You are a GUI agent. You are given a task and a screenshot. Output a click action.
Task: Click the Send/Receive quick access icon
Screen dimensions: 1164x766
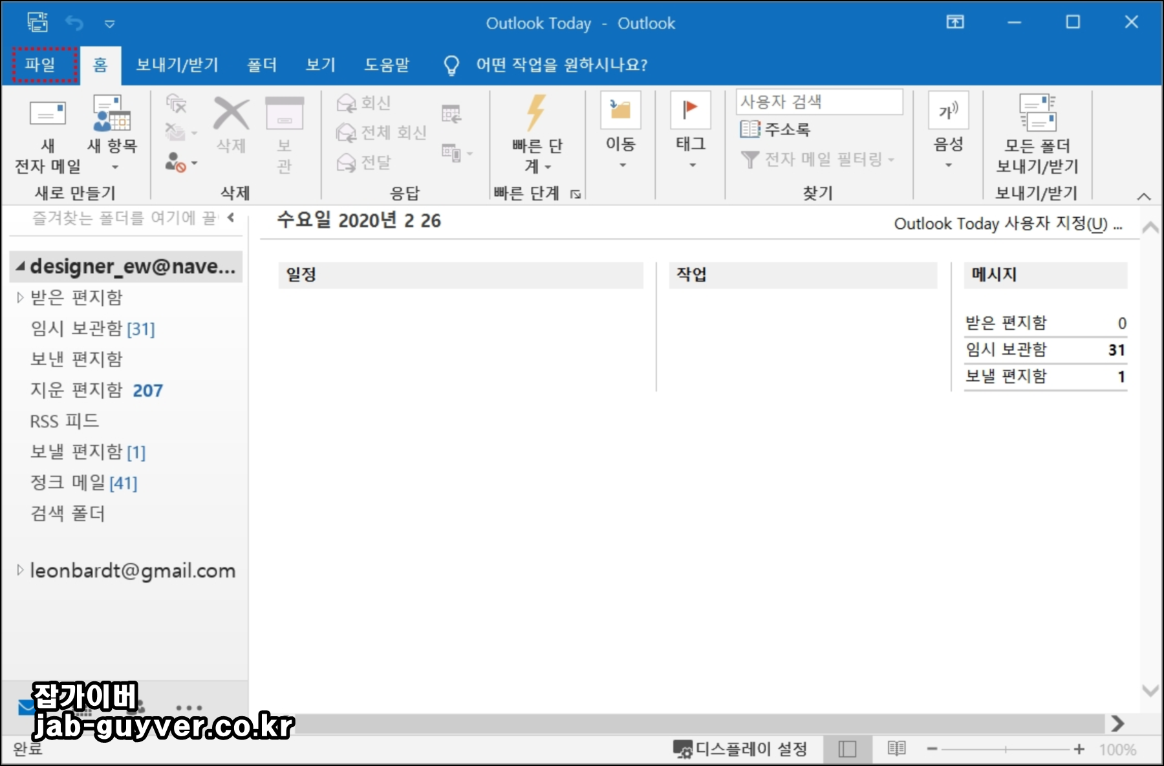click(38, 23)
